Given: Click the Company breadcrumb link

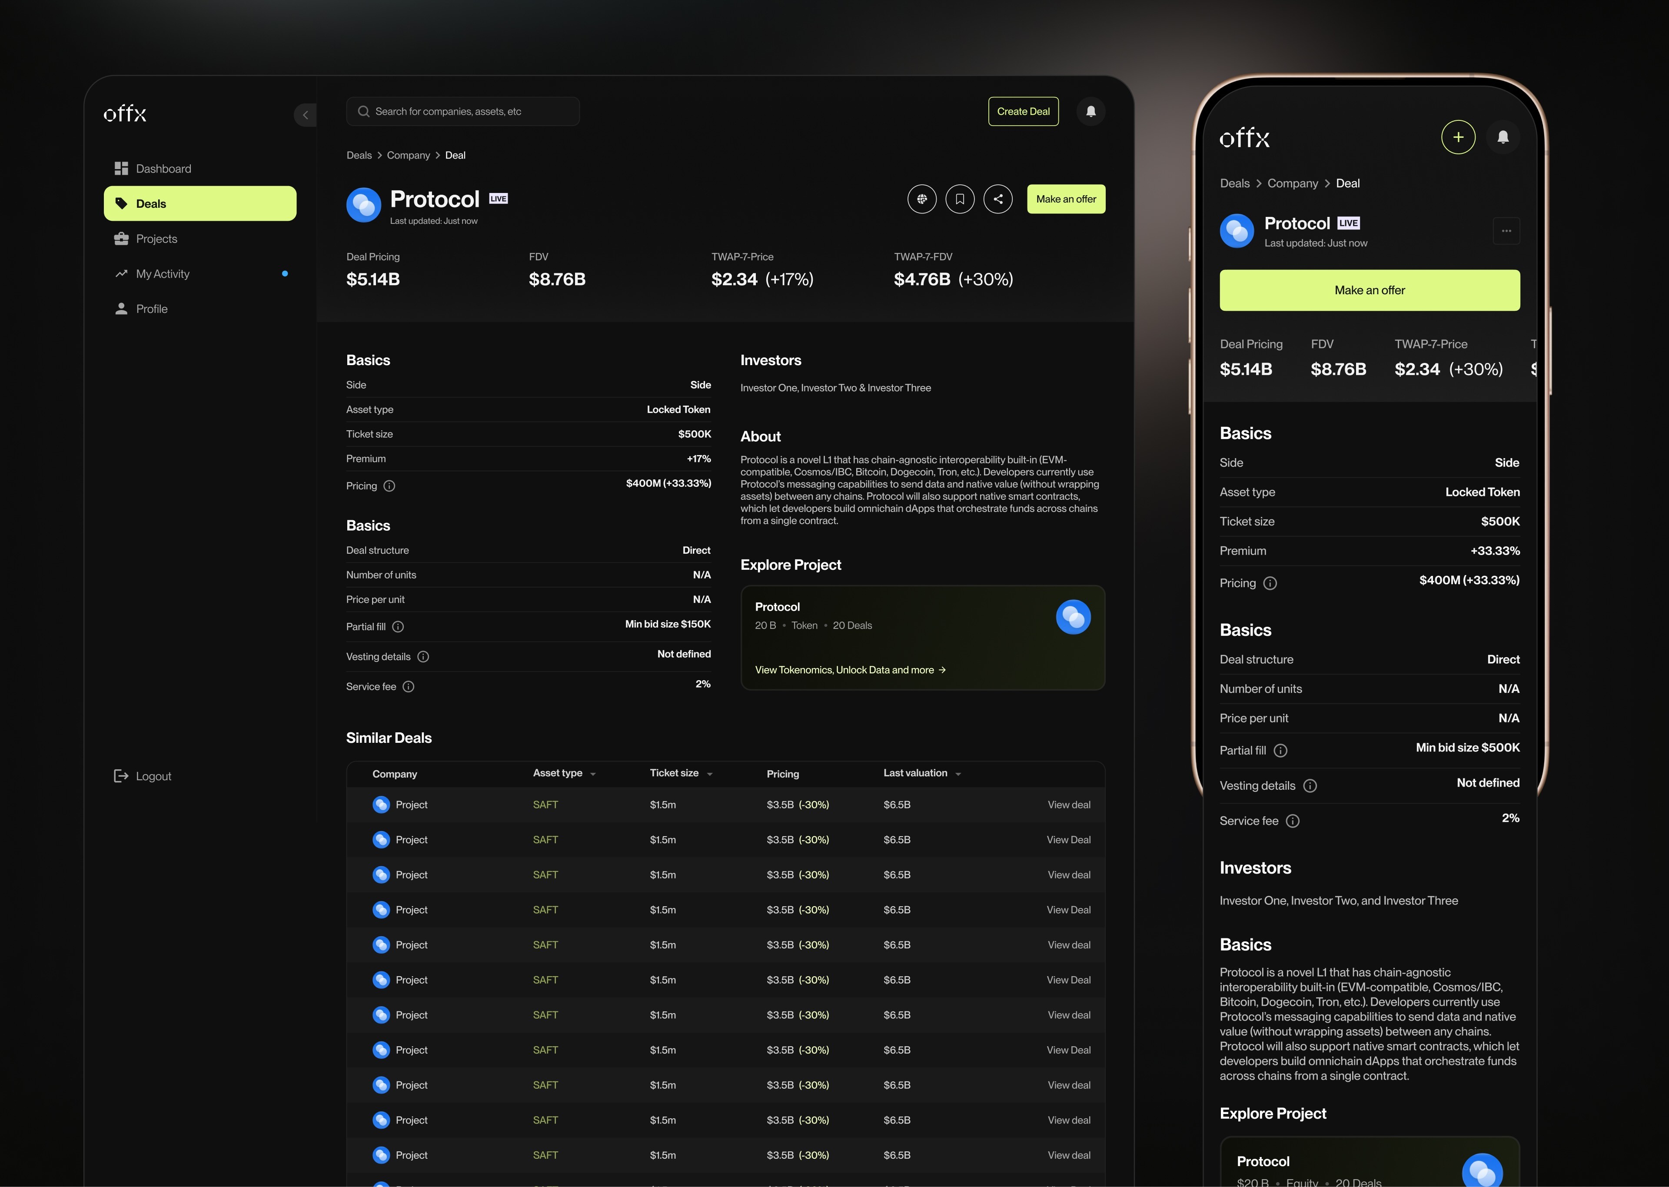Looking at the screenshot, I should point(408,155).
